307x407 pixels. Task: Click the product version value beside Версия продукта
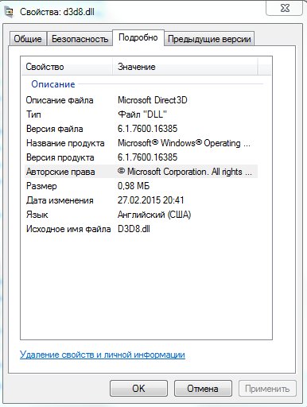coord(147,157)
